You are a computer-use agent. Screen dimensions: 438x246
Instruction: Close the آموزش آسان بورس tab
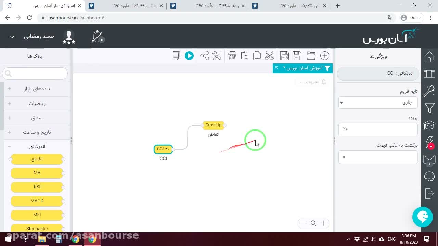pos(276,68)
